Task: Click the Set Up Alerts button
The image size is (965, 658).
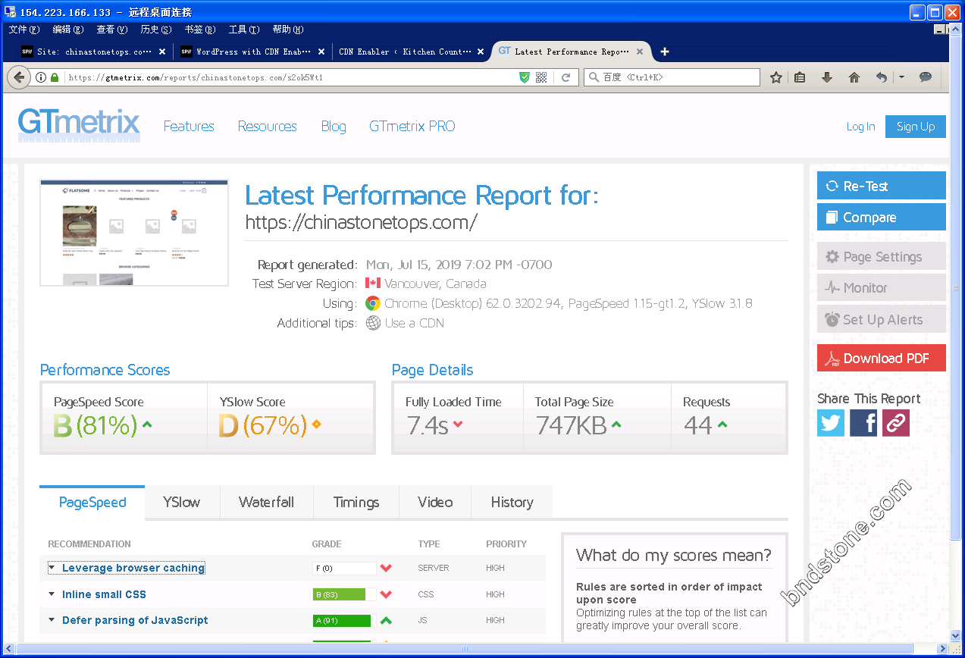Action: (x=882, y=319)
